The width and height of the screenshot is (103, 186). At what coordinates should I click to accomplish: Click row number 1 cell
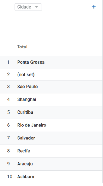8,62
